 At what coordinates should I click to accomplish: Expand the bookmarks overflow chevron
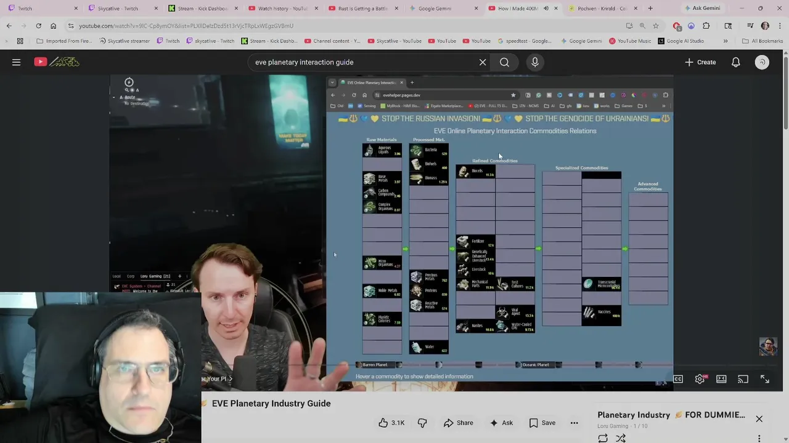click(x=726, y=41)
